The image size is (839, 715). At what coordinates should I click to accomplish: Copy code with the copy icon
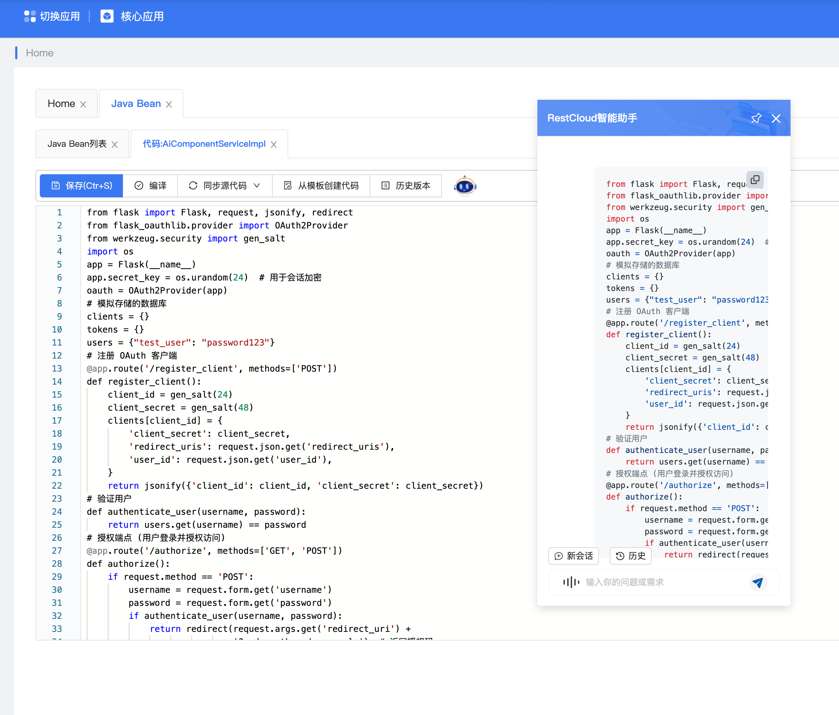click(x=755, y=180)
